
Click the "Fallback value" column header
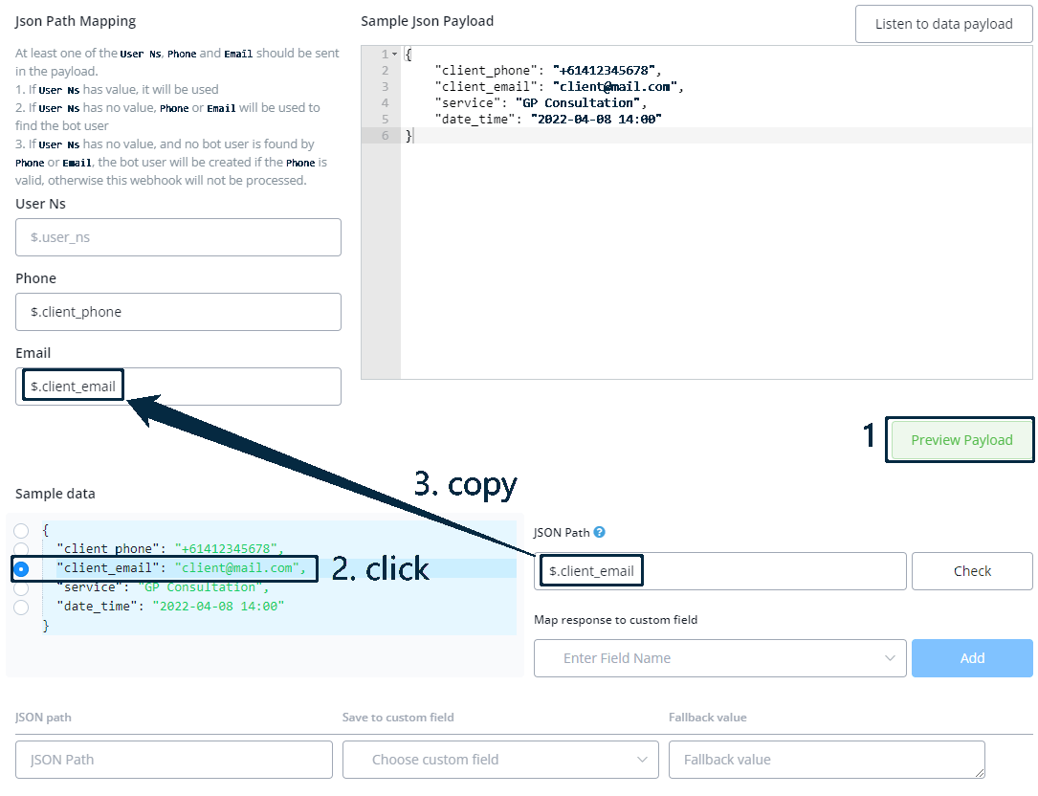tap(708, 718)
